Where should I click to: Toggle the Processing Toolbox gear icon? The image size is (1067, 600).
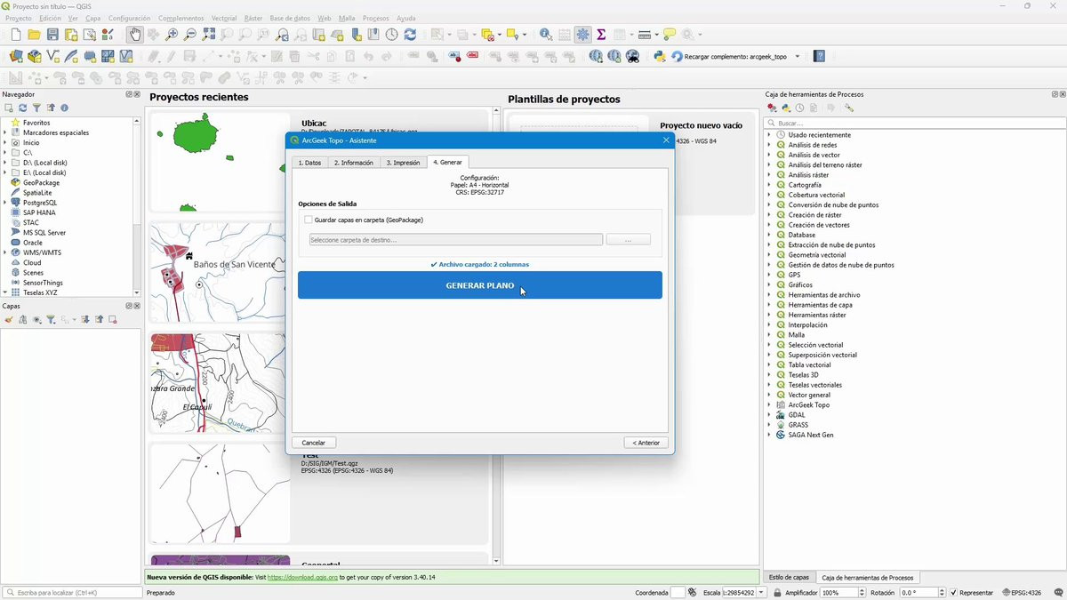click(582, 35)
